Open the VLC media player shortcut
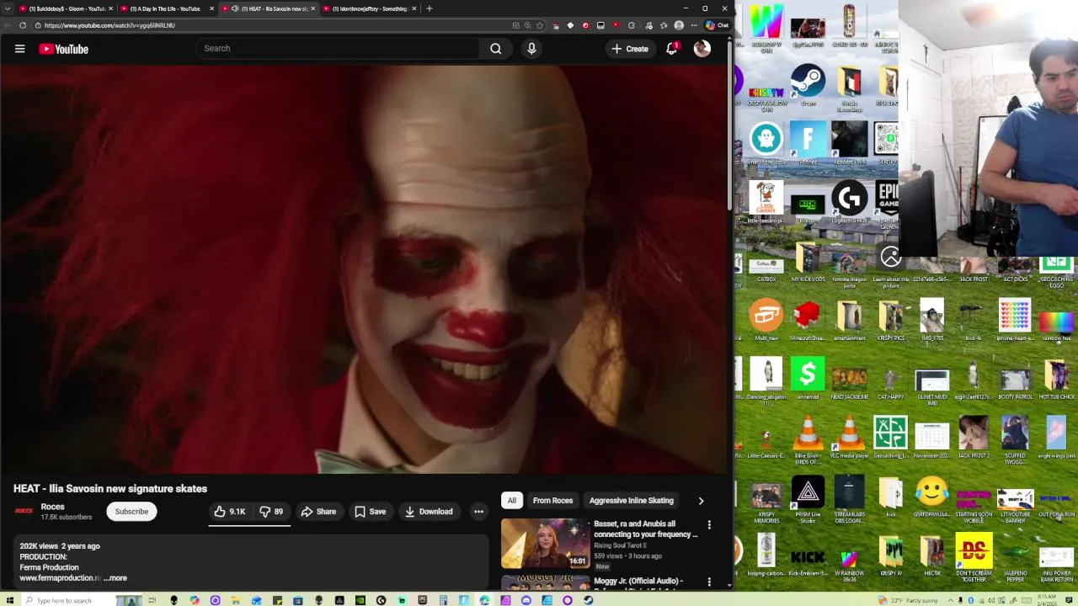Viewport: 1078px width, 606px height. click(x=849, y=439)
